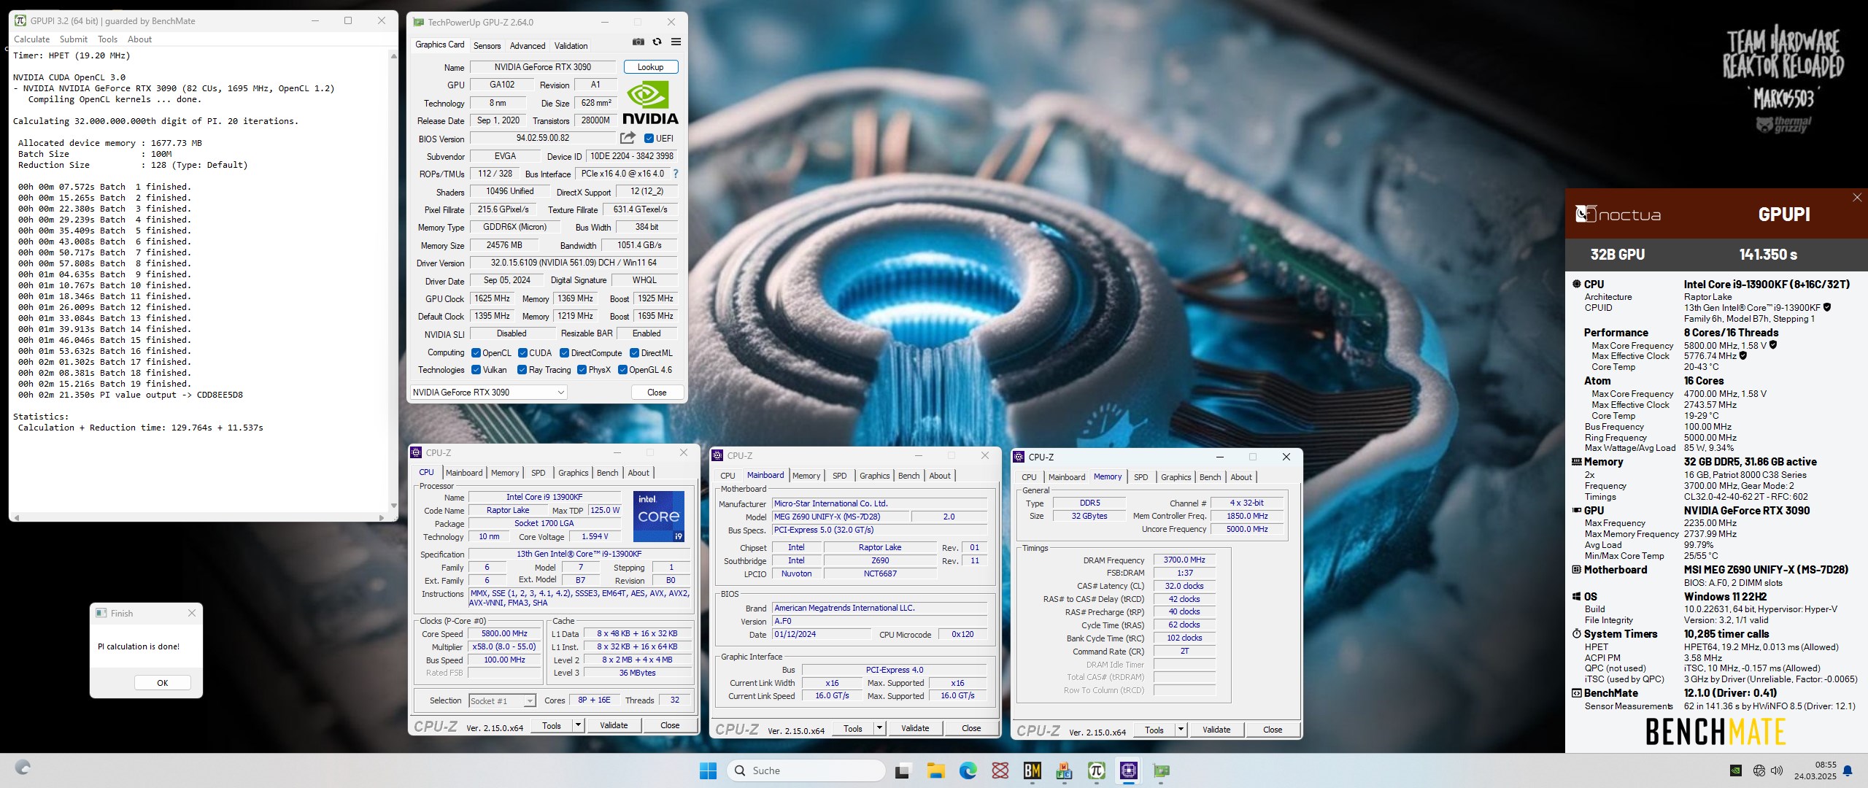
Task: Click the Suche taskbar search box
Action: [806, 770]
